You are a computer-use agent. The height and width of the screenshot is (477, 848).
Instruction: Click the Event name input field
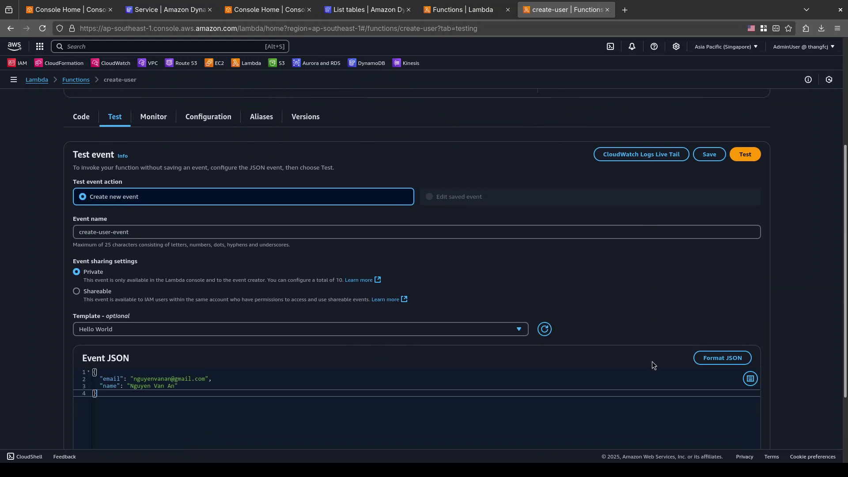click(416, 232)
